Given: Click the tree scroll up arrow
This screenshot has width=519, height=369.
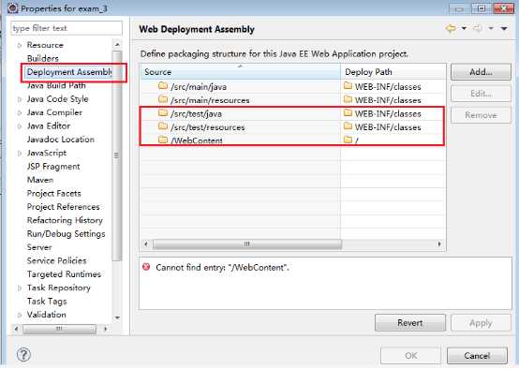Looking at the screenshot, I should pyautogui.click(x=117, y=44).
